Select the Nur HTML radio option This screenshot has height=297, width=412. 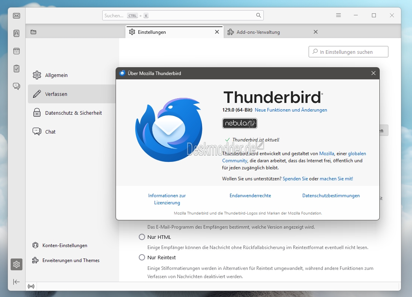[x=142, y=237]
